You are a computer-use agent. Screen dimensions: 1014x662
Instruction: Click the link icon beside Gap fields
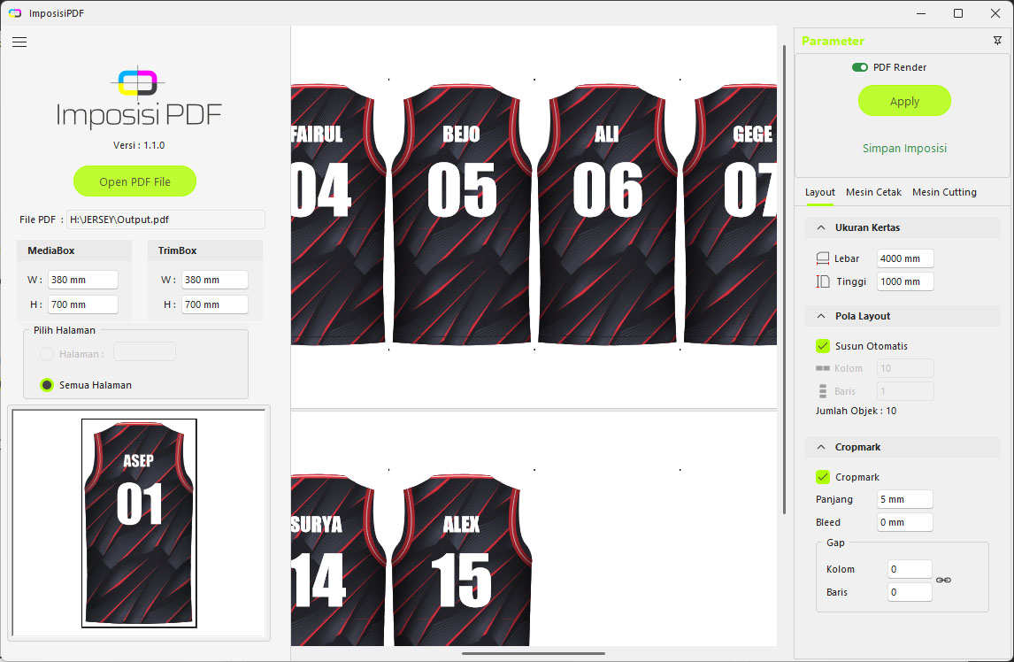click(943, 580)
